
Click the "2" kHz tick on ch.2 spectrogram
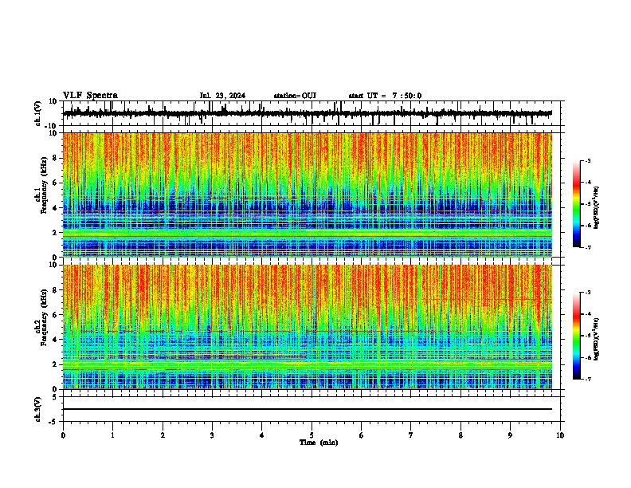[56, 364]
